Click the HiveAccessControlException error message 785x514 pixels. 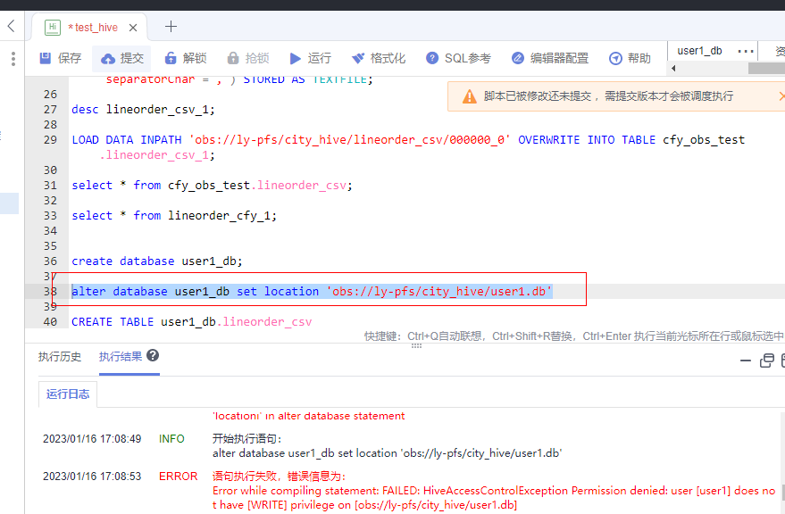(x=494, y=498)
